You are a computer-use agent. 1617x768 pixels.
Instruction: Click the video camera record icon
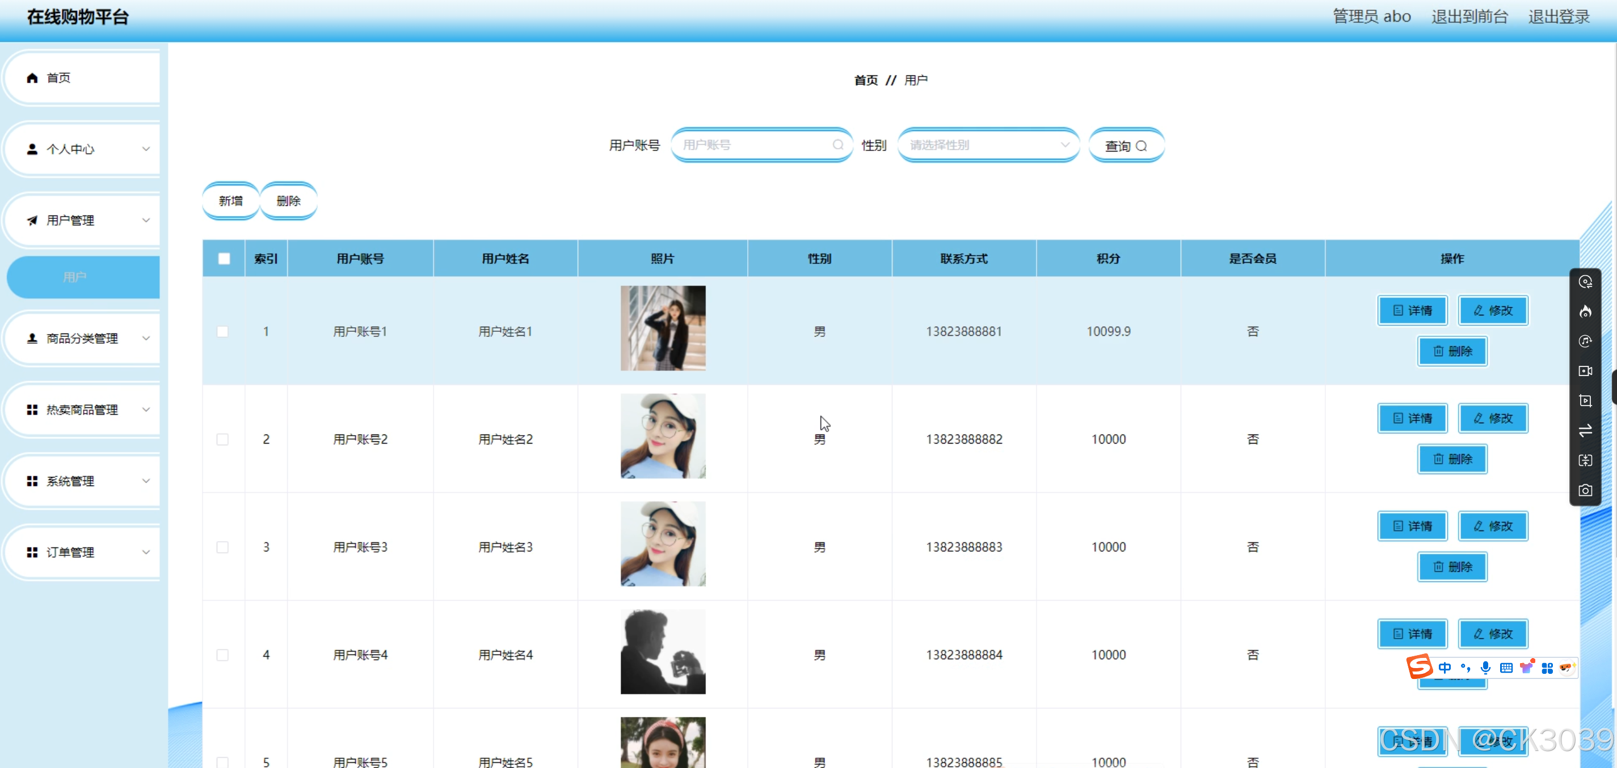click(x=1585, y=371)
